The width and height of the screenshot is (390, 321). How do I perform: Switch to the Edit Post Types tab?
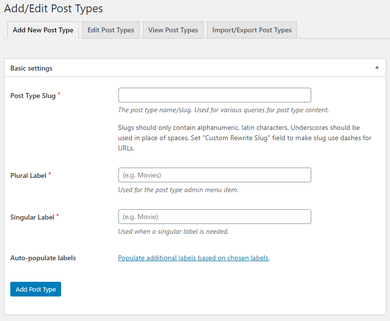tap(111, 30)
